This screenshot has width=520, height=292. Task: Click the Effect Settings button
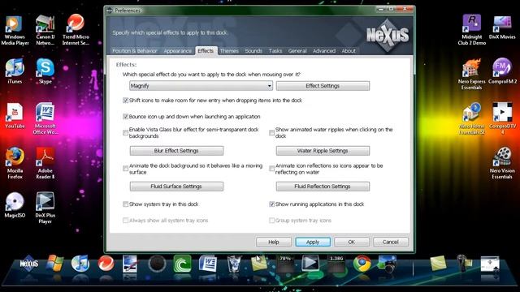323,86
